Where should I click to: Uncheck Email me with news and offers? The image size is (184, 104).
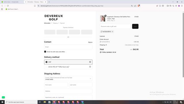coord(45,52)
